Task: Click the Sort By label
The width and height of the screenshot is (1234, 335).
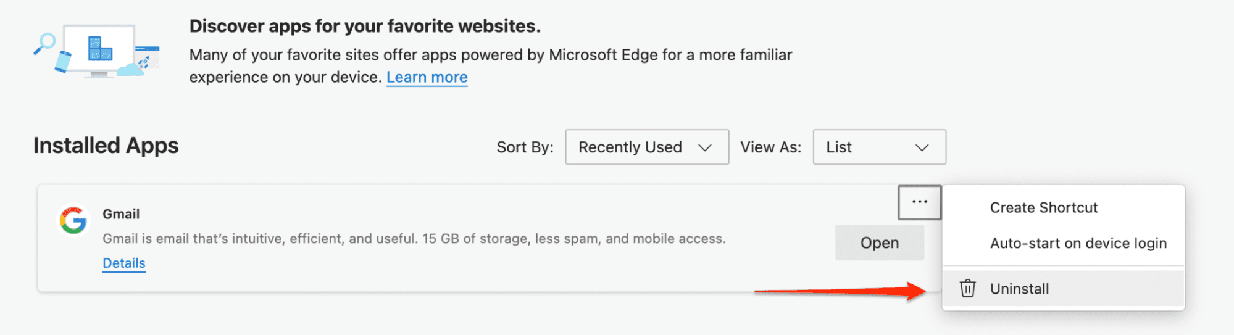Action: [525, 147]
